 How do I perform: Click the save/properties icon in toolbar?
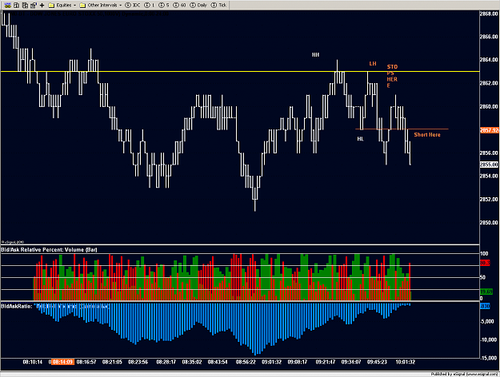33,5
